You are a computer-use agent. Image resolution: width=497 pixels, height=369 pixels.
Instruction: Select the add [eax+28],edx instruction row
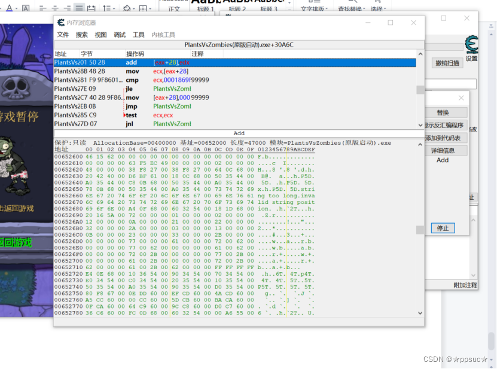coord(235,62)
